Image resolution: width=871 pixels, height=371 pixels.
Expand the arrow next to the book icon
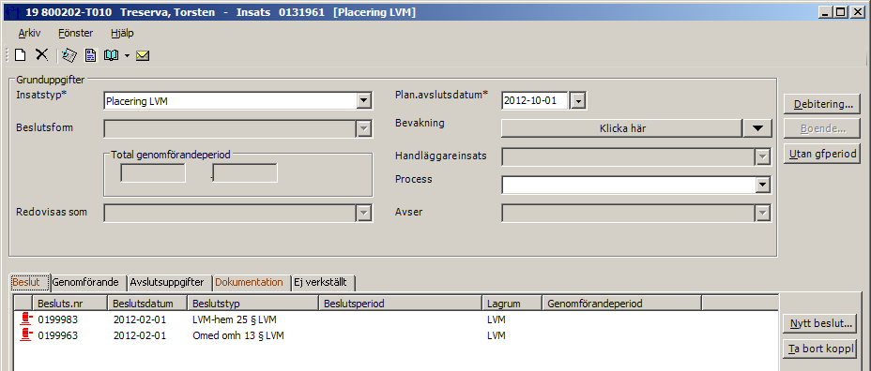pos(128,55)
